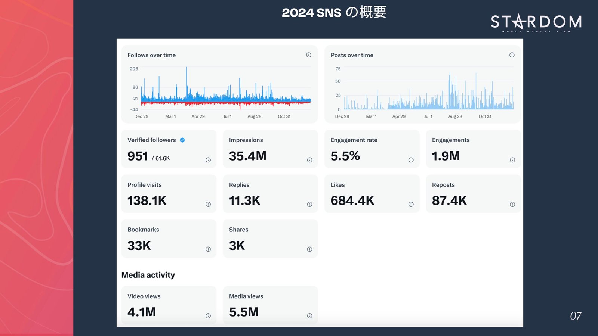Click the slide page number 07
The width and height of the screenshot is (598, 336).
576,316
